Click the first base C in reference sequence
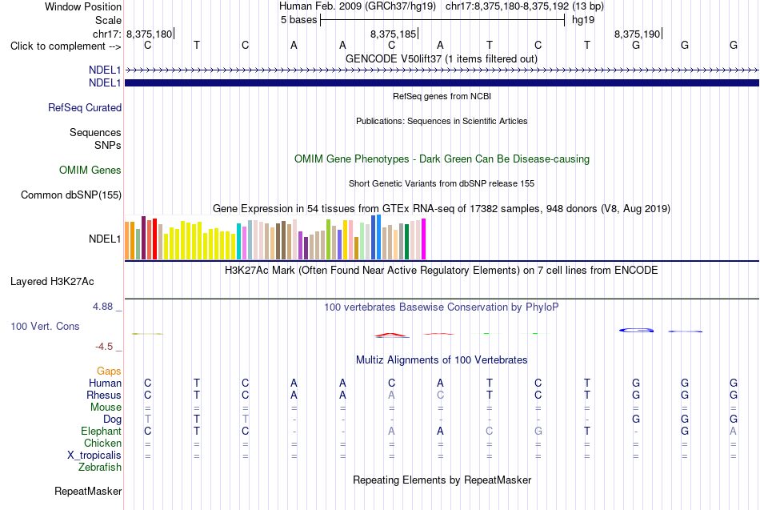The height and width of the screenshot is (510, 760). pos(148,45)
